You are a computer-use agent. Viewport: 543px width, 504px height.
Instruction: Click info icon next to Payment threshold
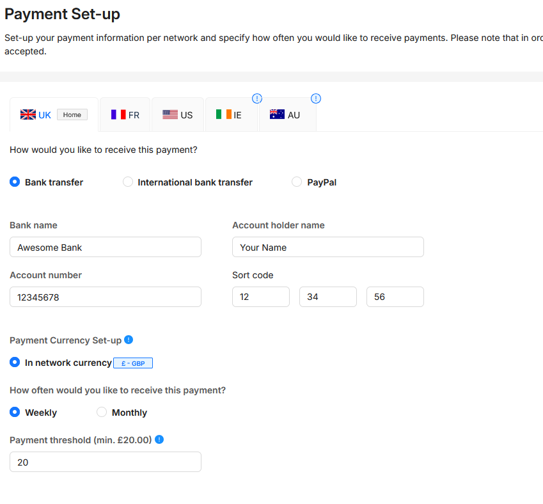coord(159,439)
